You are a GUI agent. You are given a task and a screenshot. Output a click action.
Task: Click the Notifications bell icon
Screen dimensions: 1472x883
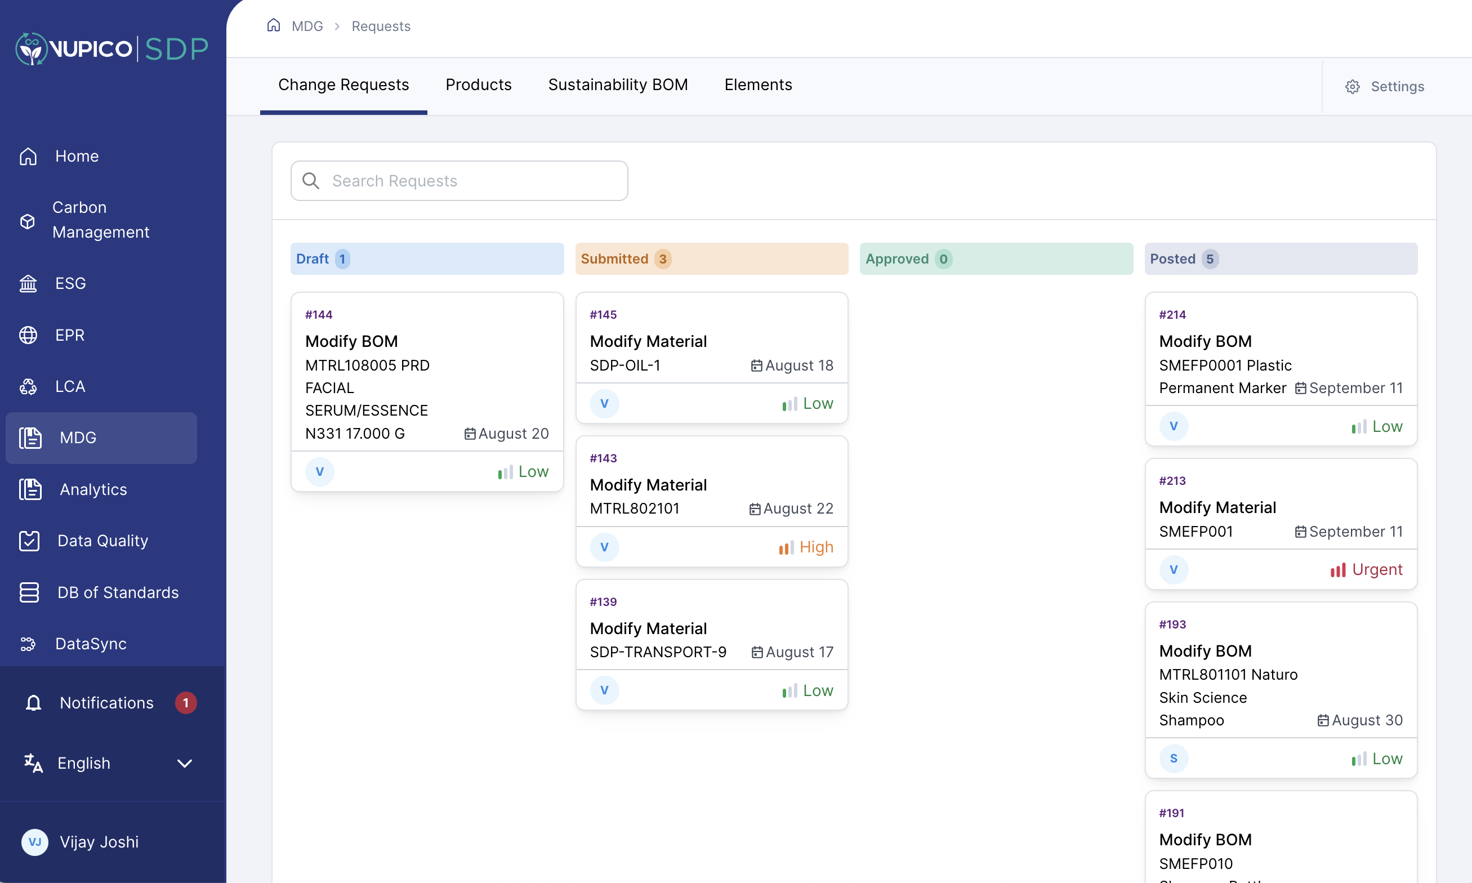click(x=33, y=703)
